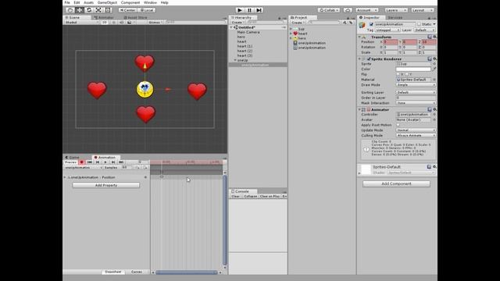Start Play mode with Play button
Image resolution: width=500 pixels, height=281 pixels.
click(240, 10)
